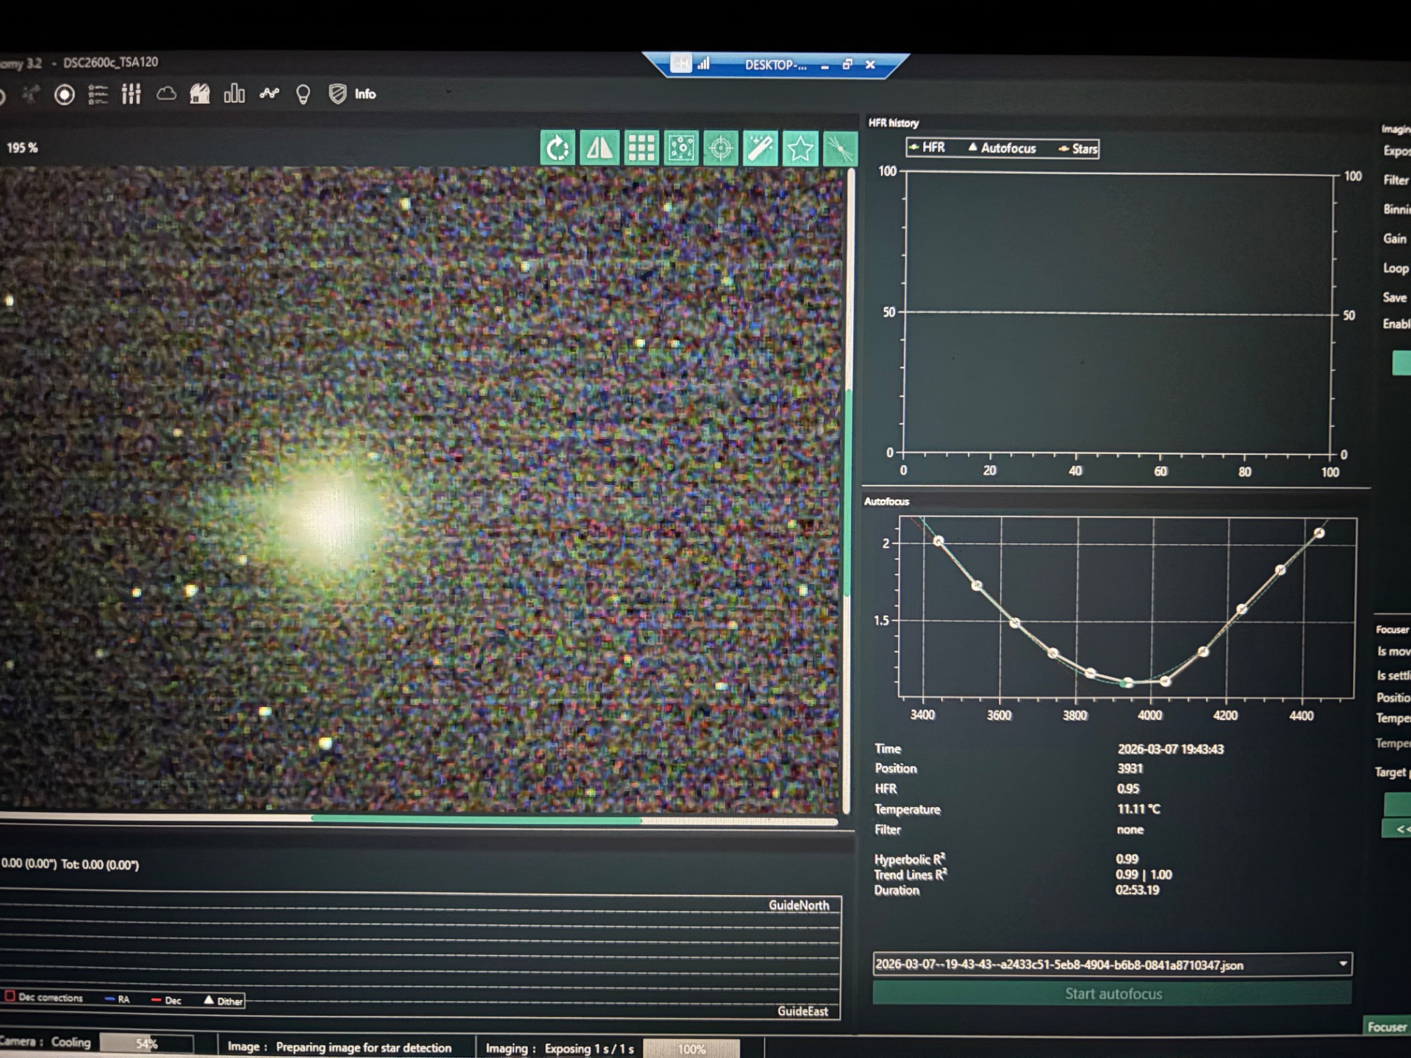Click the telescope mount icon in top toolbar
The width and height of the screenshot is (1411, 1058).
31,94
